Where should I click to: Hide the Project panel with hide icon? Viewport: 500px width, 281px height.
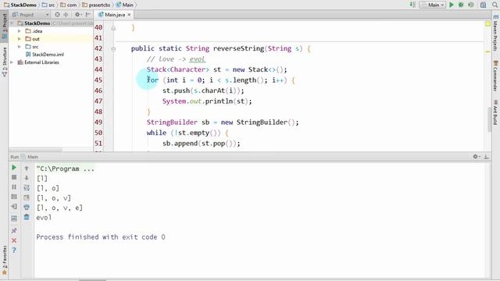(88, 15)
